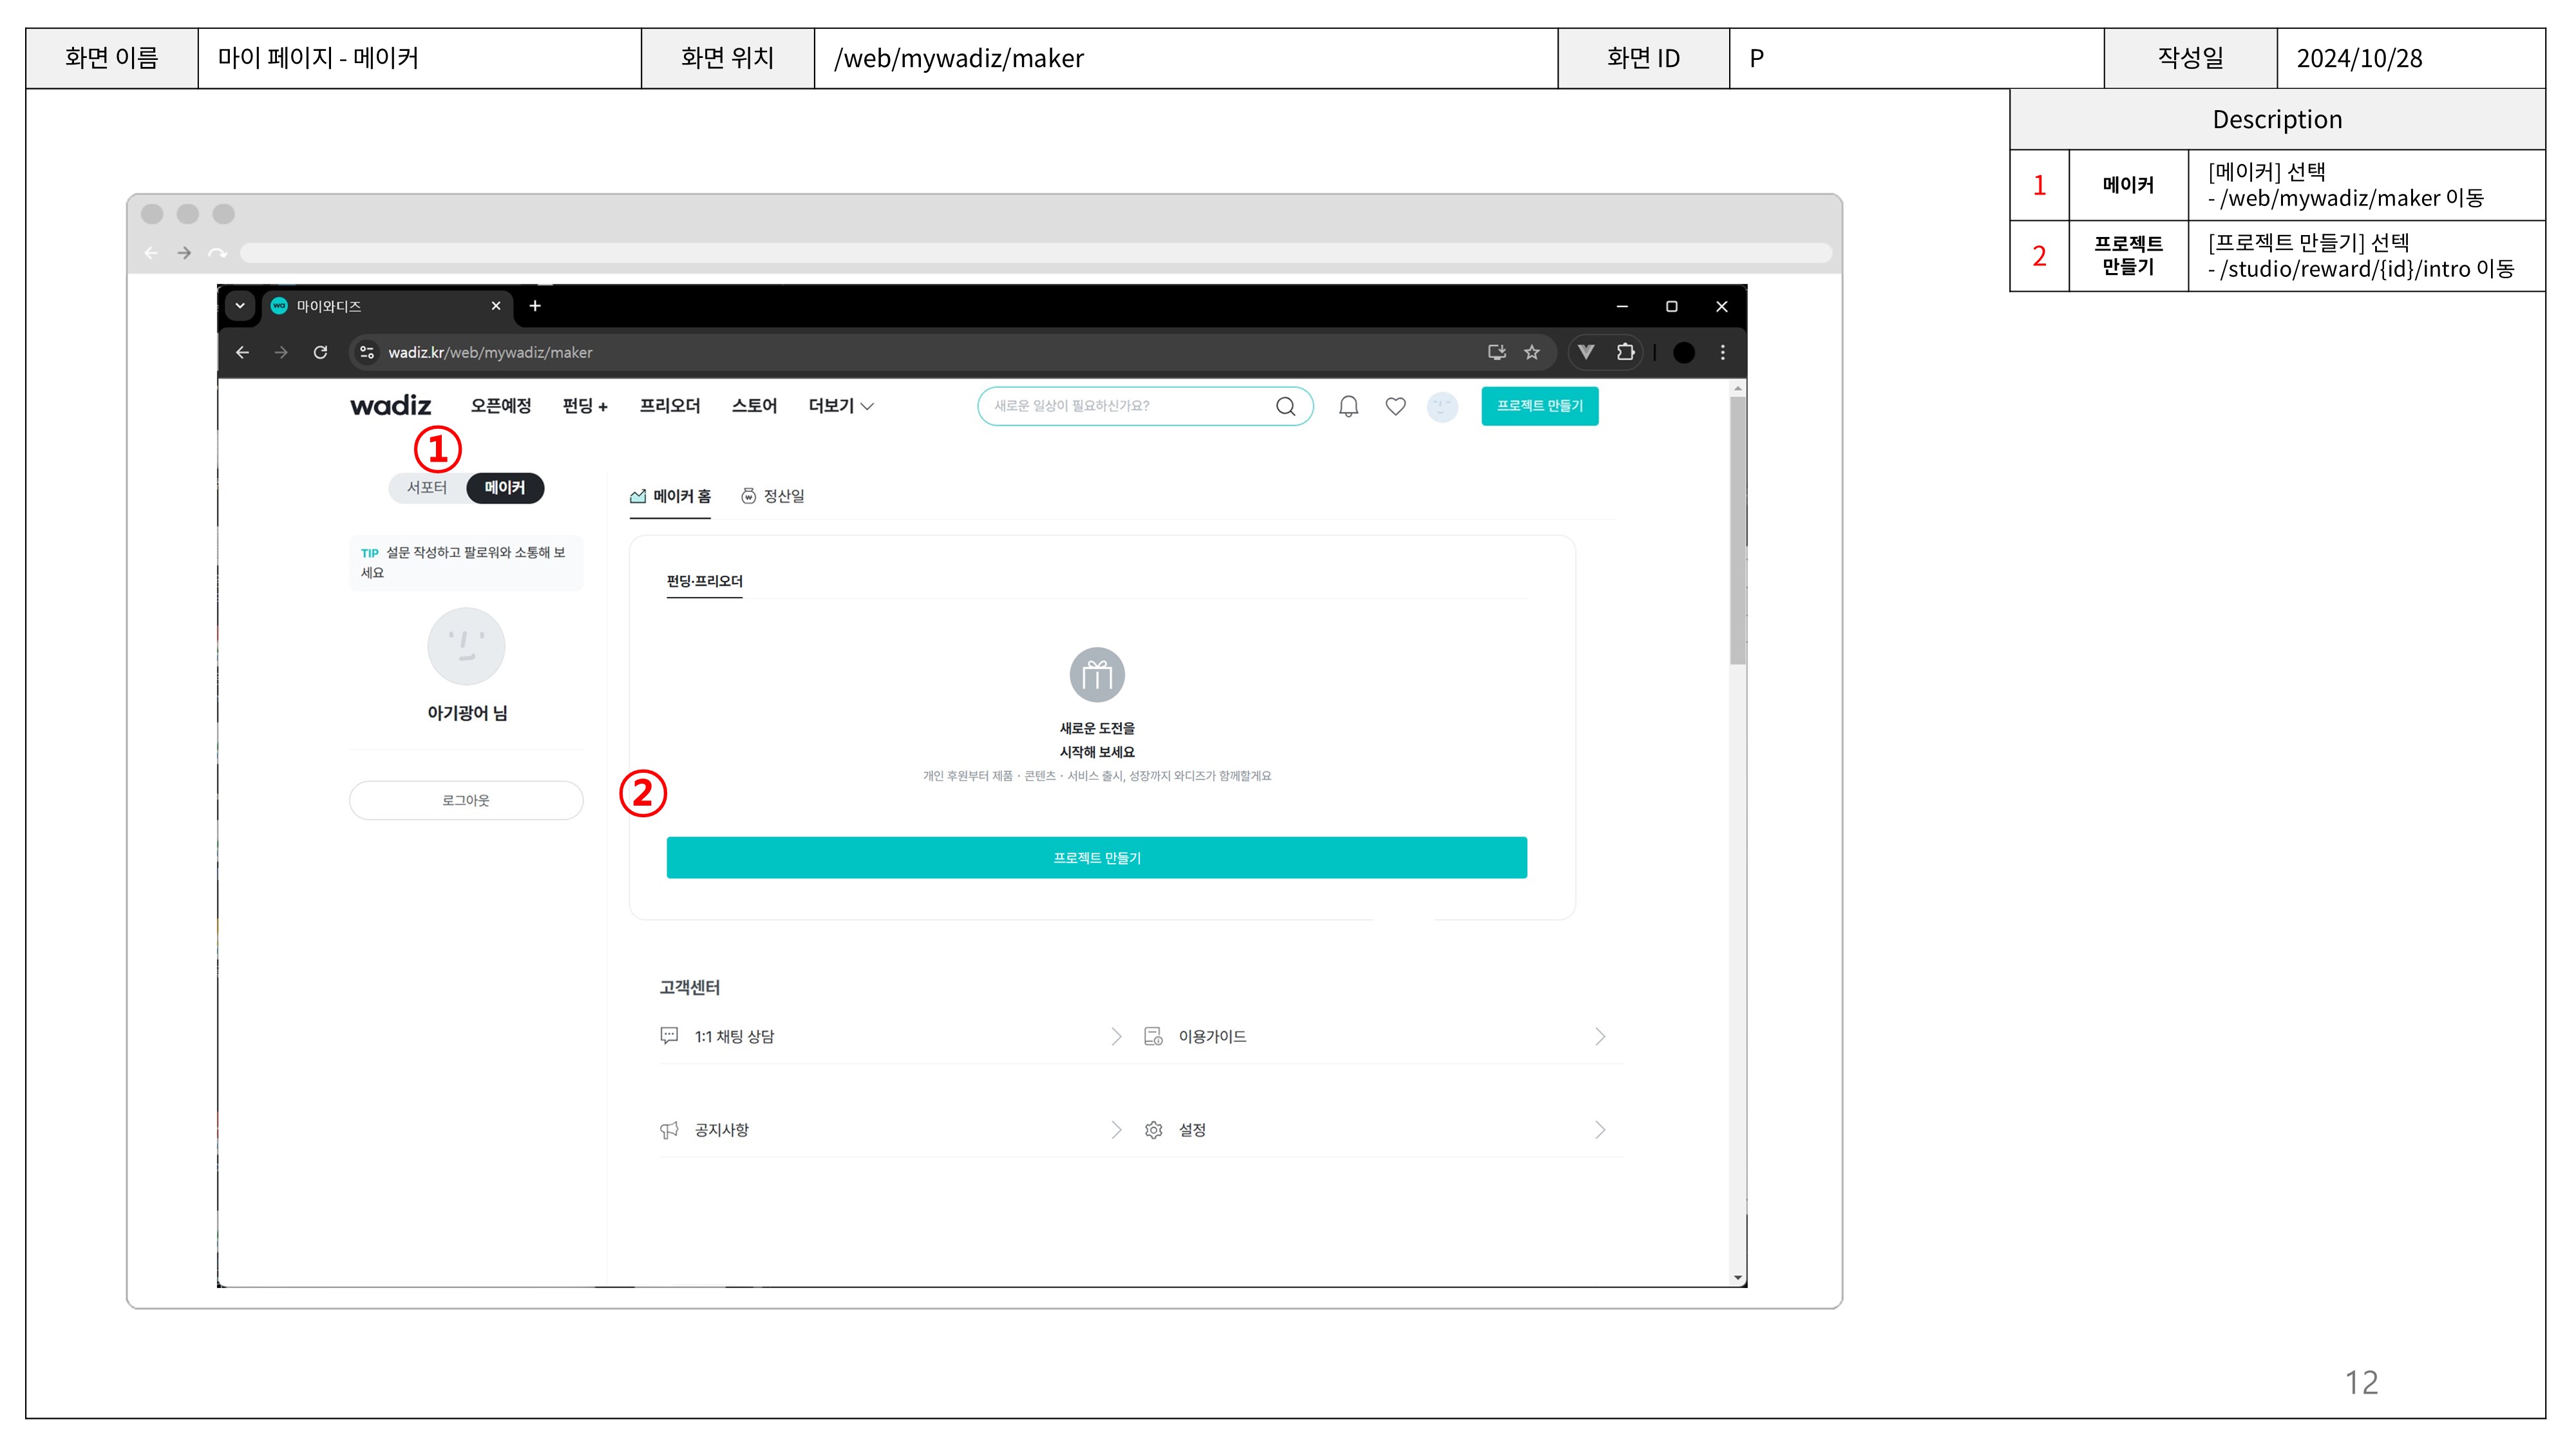Click the wadiz logo
The image size is (2576, 1449).
click(x=390, y=405)
